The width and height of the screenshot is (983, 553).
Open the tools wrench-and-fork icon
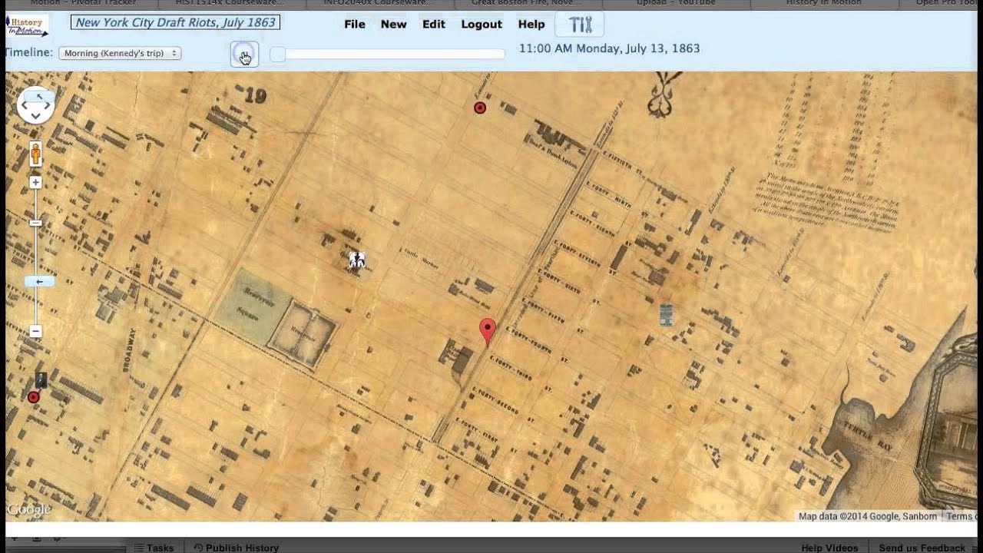point(581,25)
